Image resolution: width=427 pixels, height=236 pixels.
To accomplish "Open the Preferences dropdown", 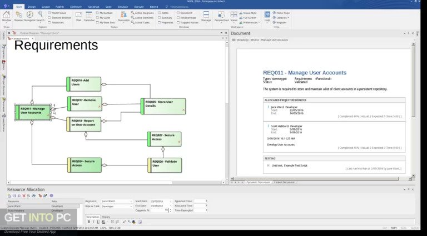I will tap(250, 23).
